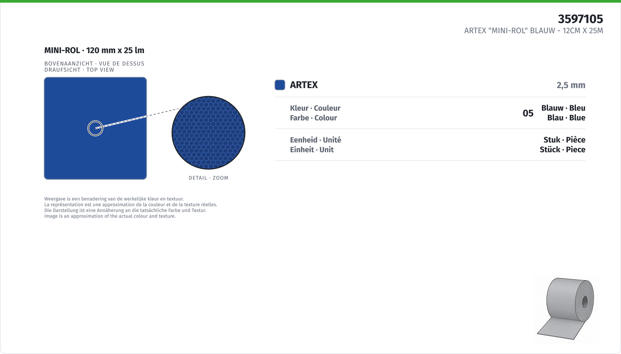Click the circular honeycomb detail zoom image
The image size is (621, 354).
pos(208,132)
